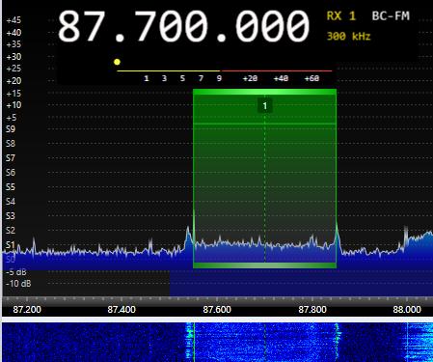Click the +45 label on level scale
The height and width of the screenshot is (362, 433).
(14, 20)
